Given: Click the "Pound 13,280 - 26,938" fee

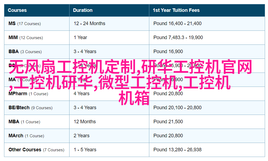Looking at the screenshot, I should [x=177, y=150].
